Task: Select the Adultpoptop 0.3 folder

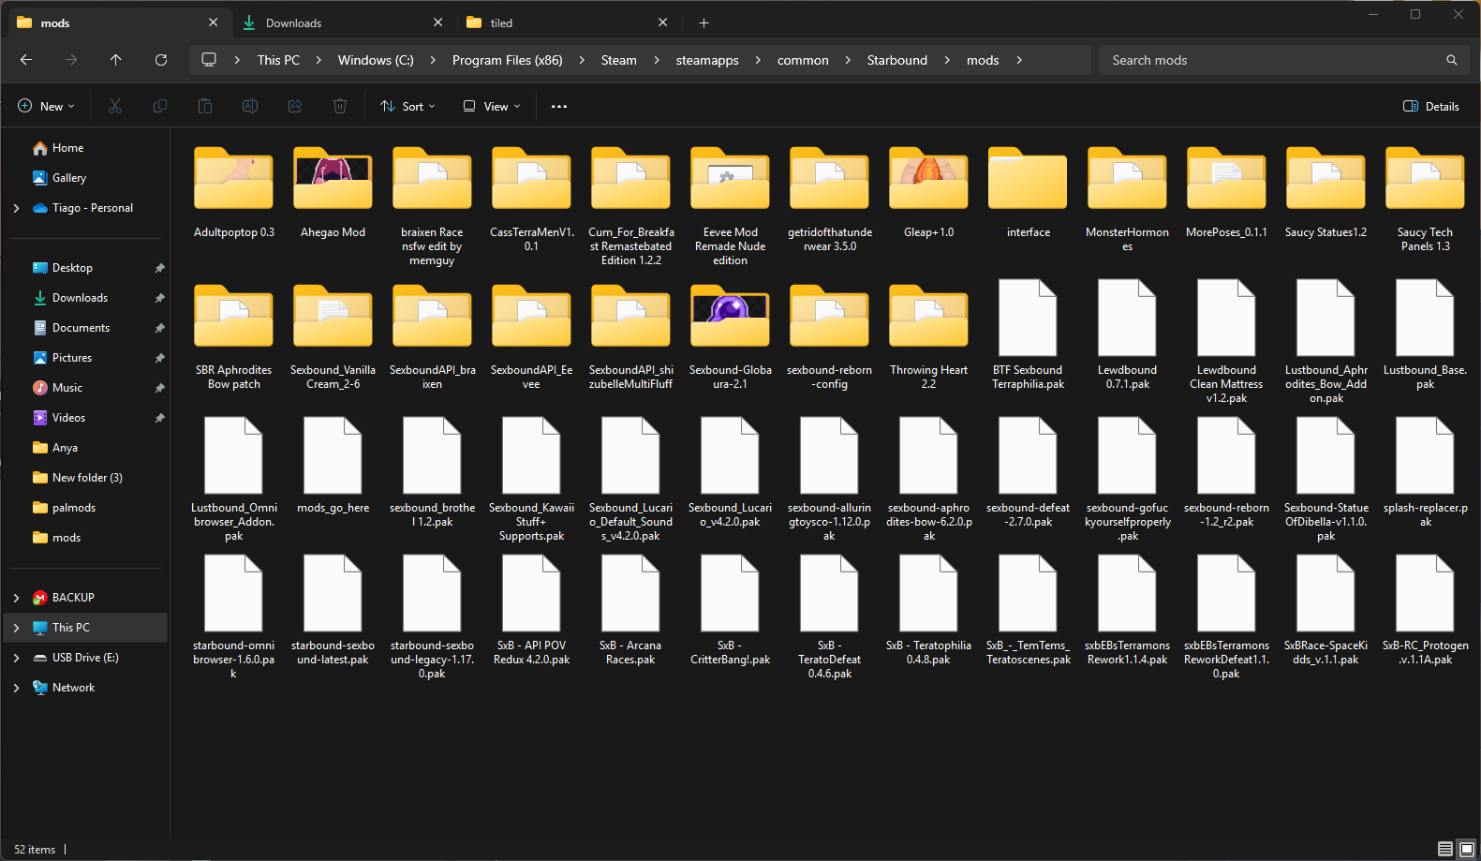Action: [234, 192]
